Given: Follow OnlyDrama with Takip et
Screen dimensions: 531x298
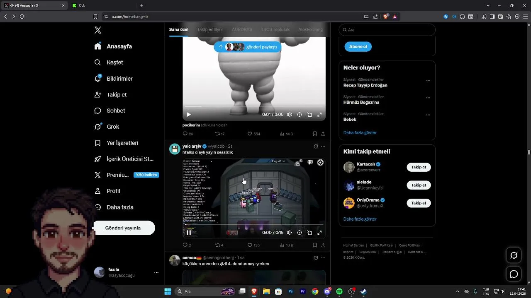Looking at the screenshot, I should pos(419,203).
